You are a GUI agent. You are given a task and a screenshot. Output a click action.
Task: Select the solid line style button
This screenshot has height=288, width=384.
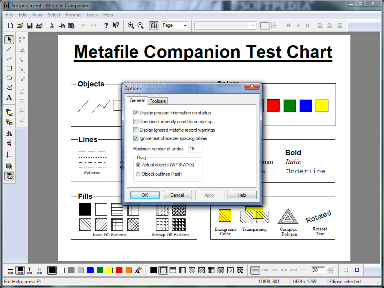tap(255, 270)
